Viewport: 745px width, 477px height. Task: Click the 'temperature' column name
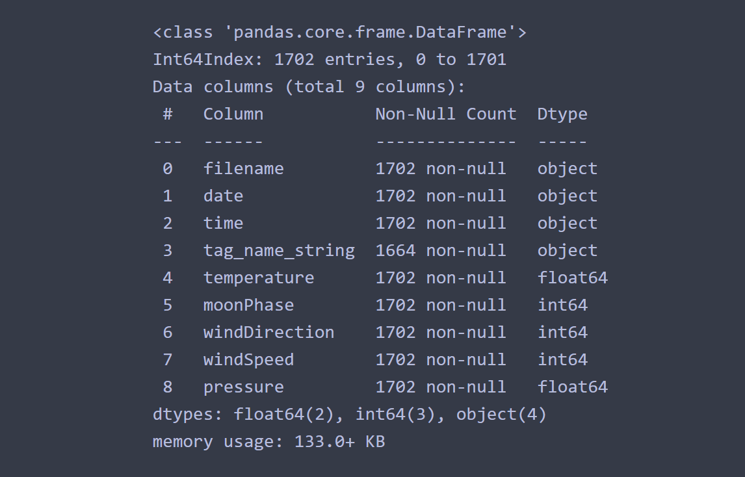[x=259, y=278]
